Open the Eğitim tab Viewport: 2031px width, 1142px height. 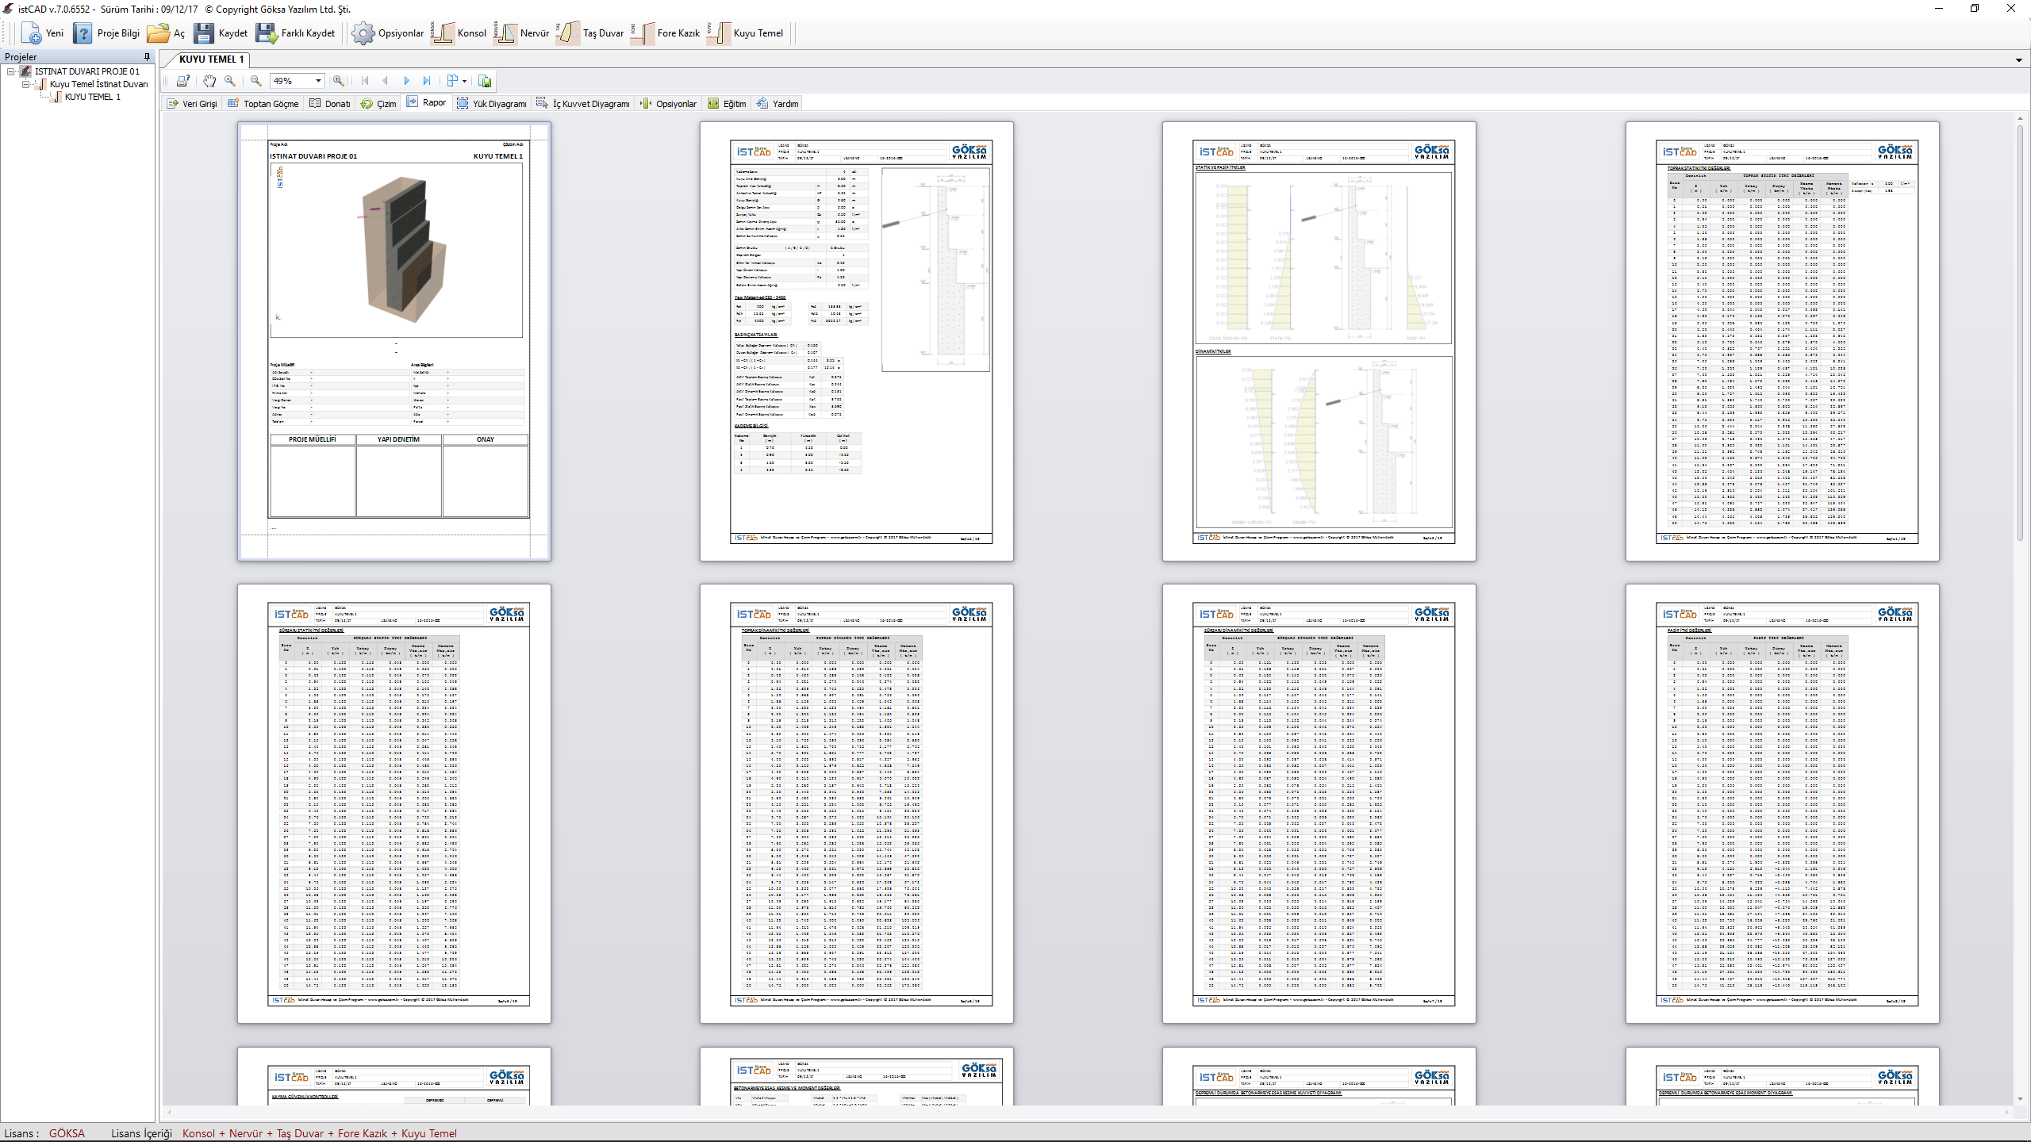pyautogui.click(x=728, y=104)
